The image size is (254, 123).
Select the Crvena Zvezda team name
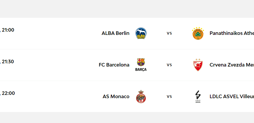tap(232, 65)
